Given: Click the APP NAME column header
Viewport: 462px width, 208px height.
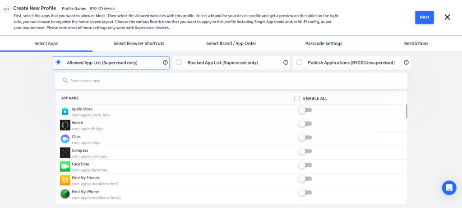Looking at the screenshot, I should coord(70,98).
